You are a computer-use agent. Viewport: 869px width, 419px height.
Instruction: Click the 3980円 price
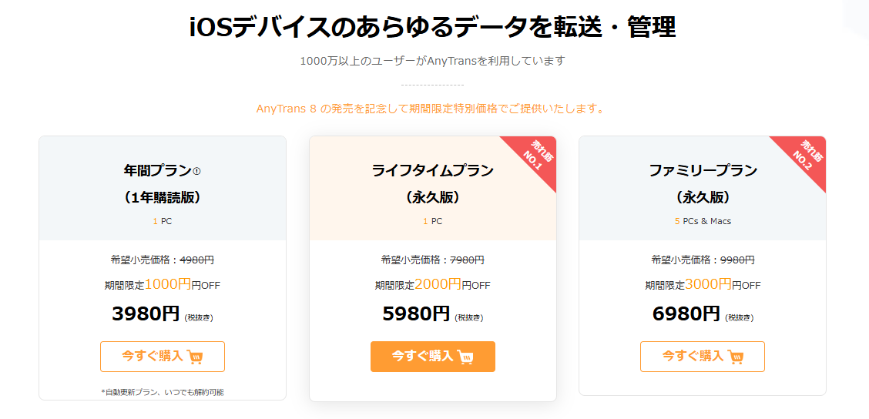(x=146, y=313)
